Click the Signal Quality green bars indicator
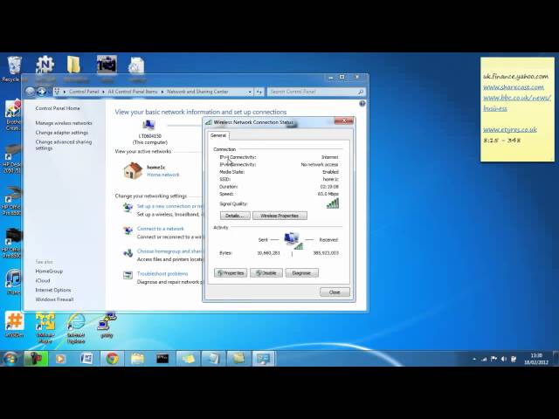The width and height of the screenshot is (559, 419). coord(333,203)
